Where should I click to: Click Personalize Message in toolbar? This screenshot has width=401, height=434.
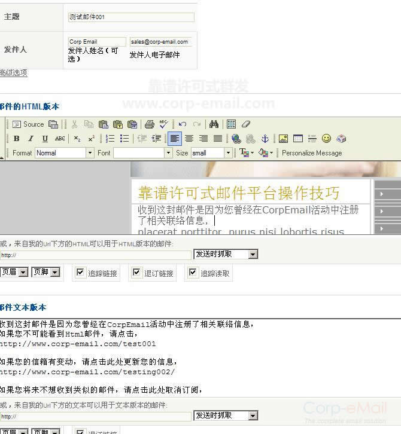[312, 153]
